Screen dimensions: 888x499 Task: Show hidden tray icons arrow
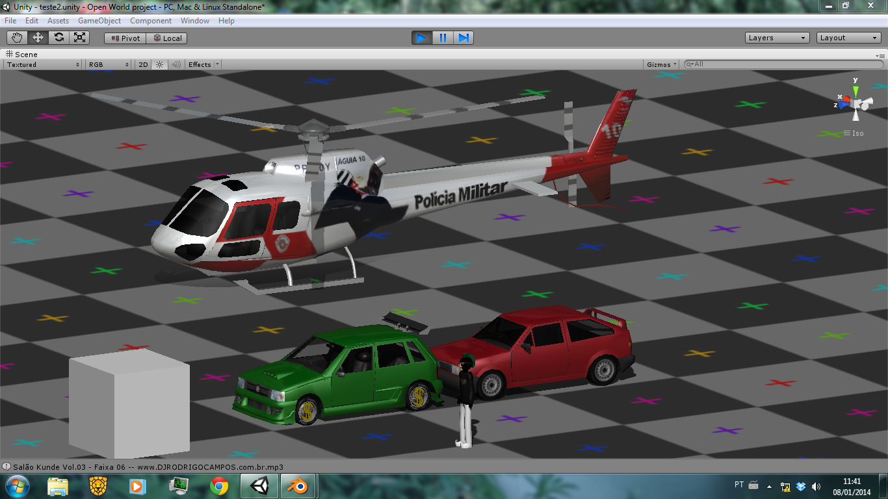(770, 487)
